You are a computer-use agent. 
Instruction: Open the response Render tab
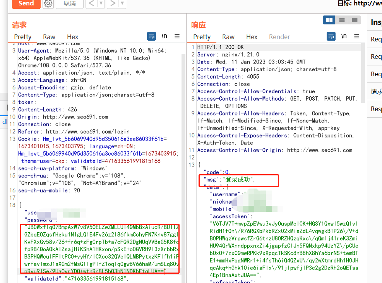coord(279,37)
